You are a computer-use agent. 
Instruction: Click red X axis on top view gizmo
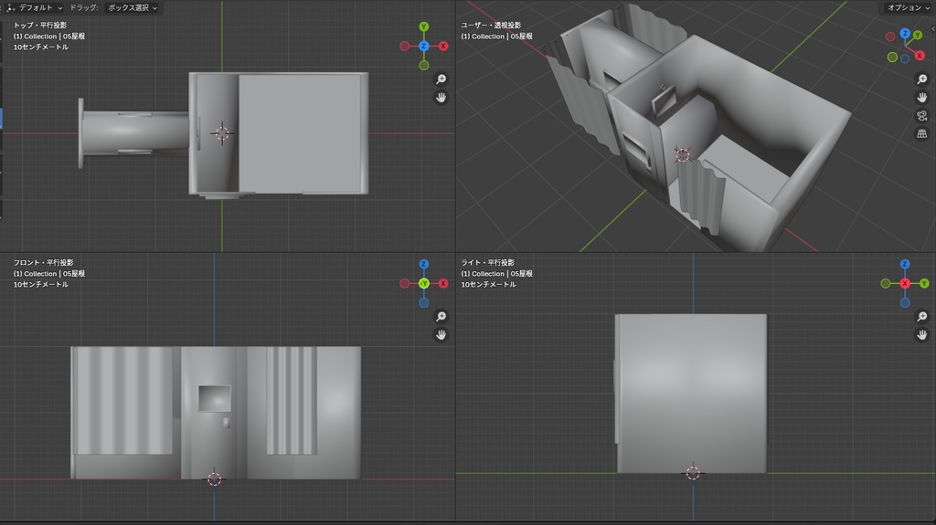click(443, 46)
